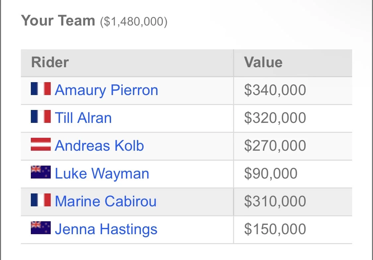
Task: Click the New Zealand flag beside Jenna Hastings
Action: point(41,228)
